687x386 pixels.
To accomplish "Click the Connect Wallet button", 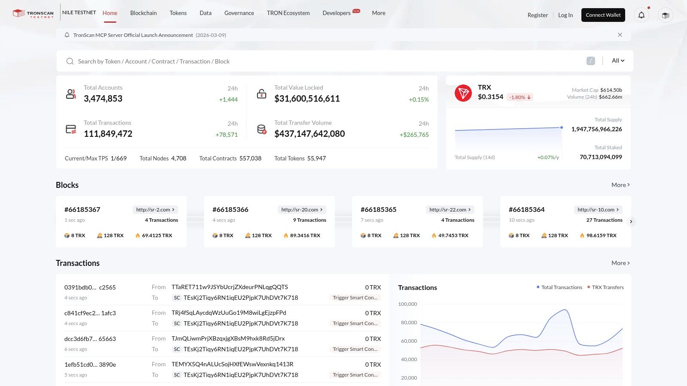I will point(603,15).
